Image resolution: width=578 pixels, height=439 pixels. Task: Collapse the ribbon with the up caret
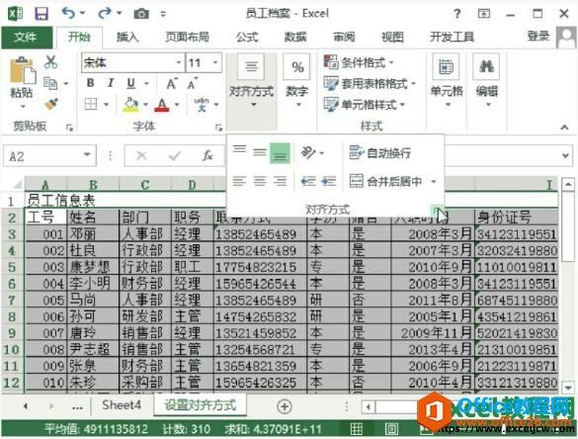coord(564,128)
